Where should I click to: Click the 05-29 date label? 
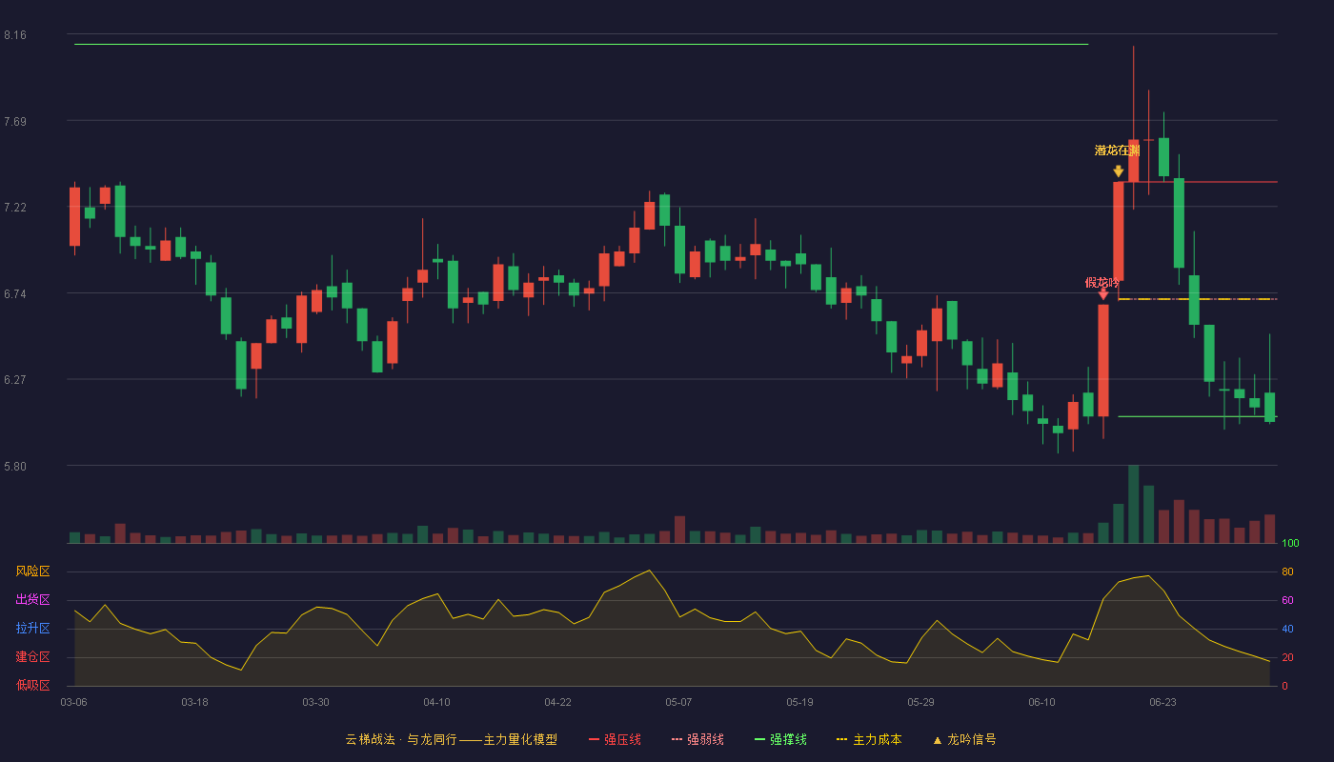(920, 702)
